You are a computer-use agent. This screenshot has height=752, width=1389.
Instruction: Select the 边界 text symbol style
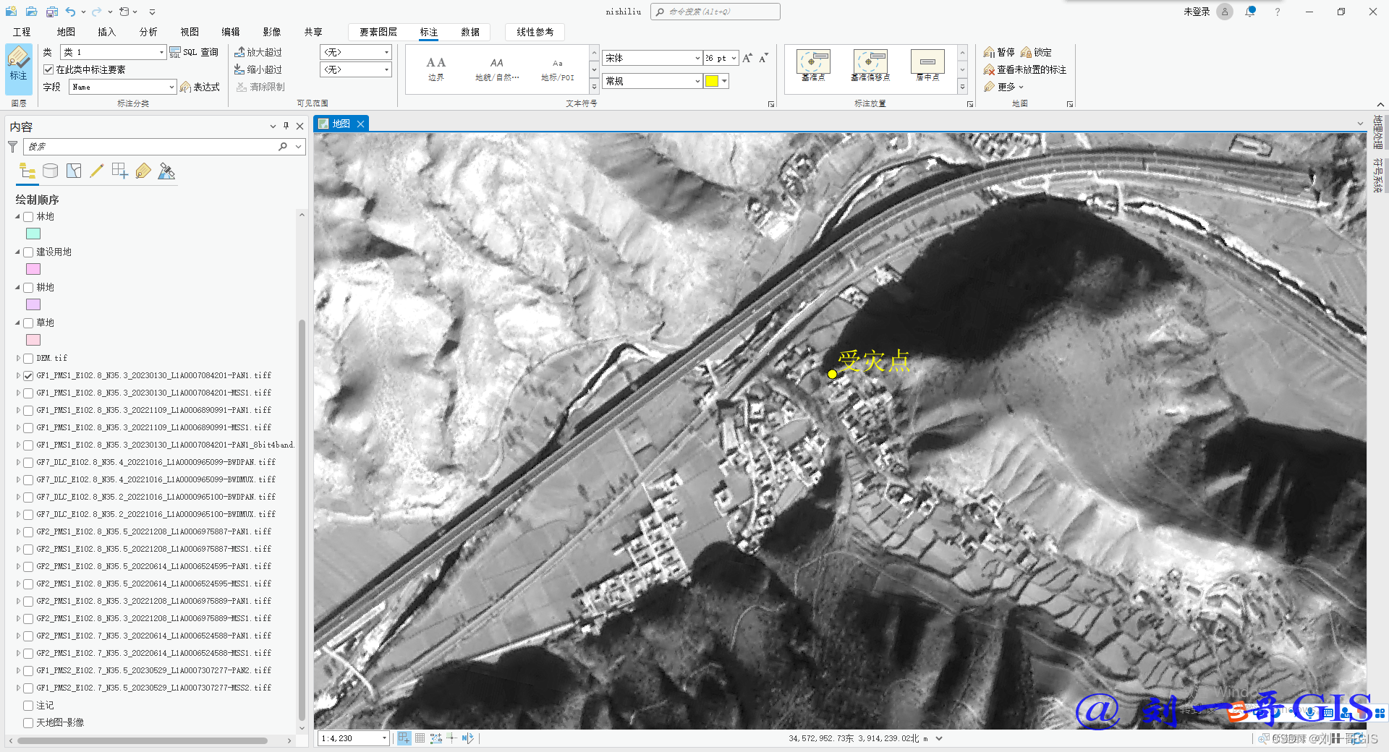coord(436,69)
